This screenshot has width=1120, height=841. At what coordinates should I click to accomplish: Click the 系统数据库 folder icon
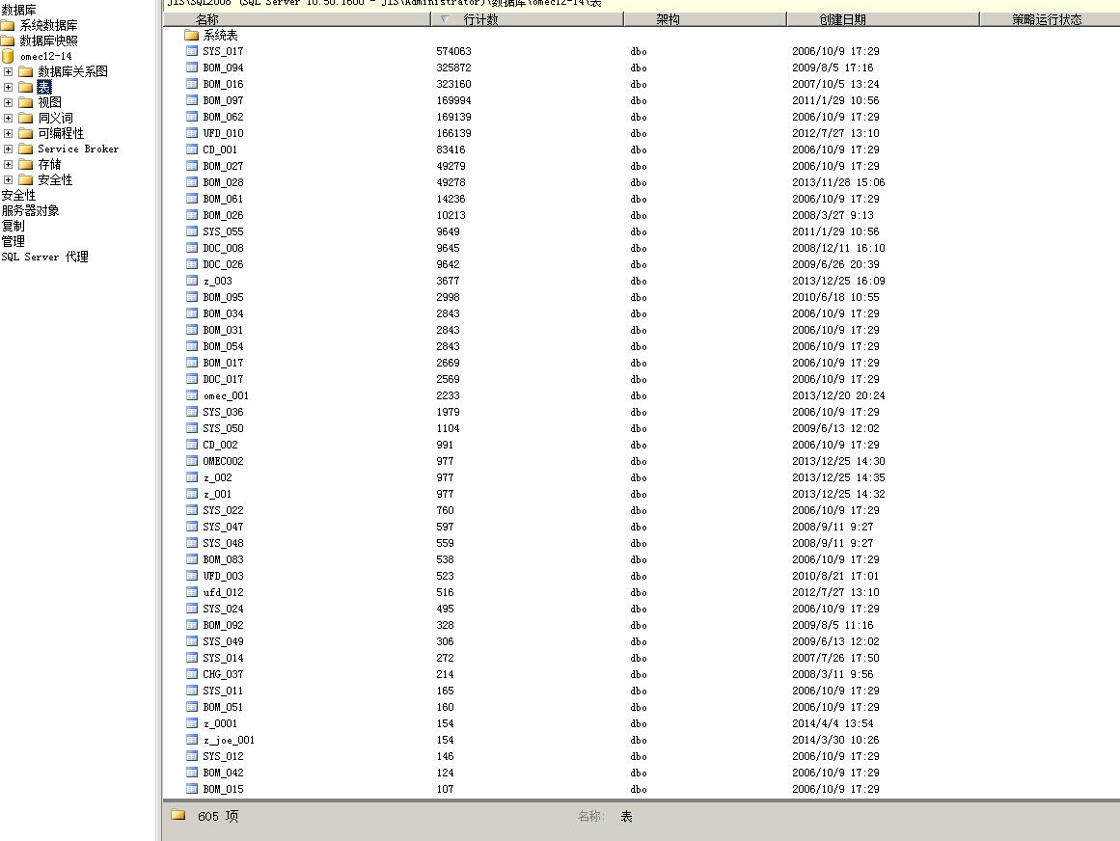point(8,26)
